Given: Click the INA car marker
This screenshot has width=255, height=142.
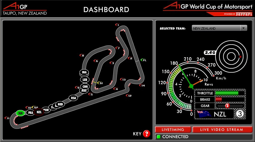Looking at the screenshot, I should click(84, 72).
